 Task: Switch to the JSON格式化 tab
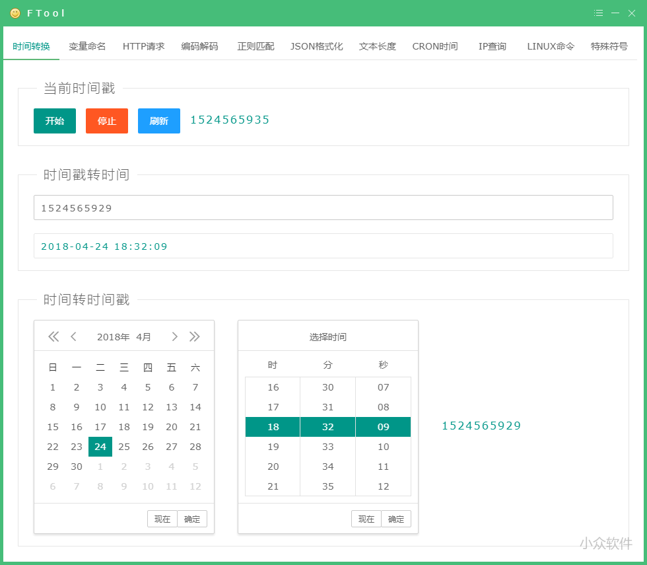tap(316, 46)
